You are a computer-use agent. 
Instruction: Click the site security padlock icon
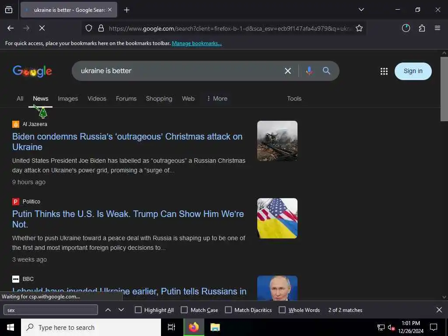point(101,28)
